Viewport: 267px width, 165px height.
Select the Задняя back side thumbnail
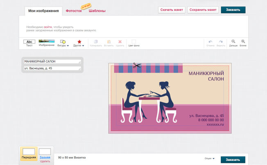coord(45,154)
